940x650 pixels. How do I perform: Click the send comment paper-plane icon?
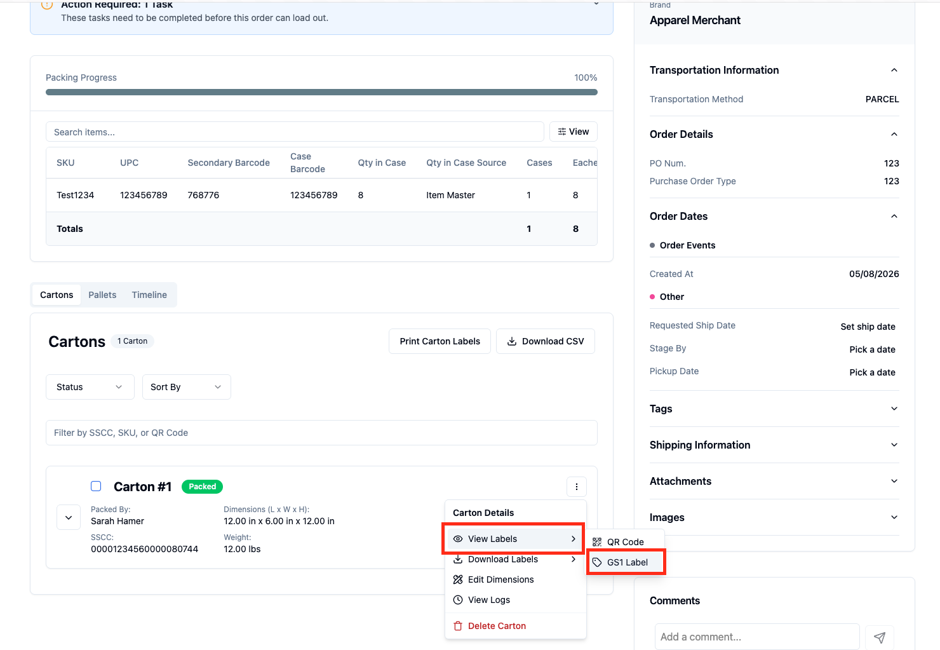[880, 637]
